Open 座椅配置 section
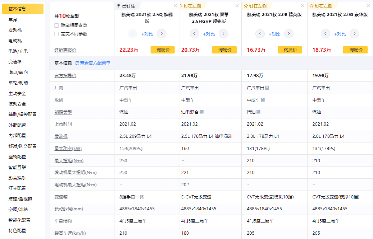 click(17, 156)
